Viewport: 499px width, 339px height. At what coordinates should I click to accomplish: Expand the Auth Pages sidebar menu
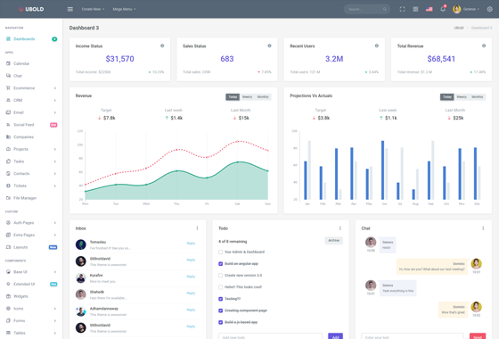pos(31,223)
